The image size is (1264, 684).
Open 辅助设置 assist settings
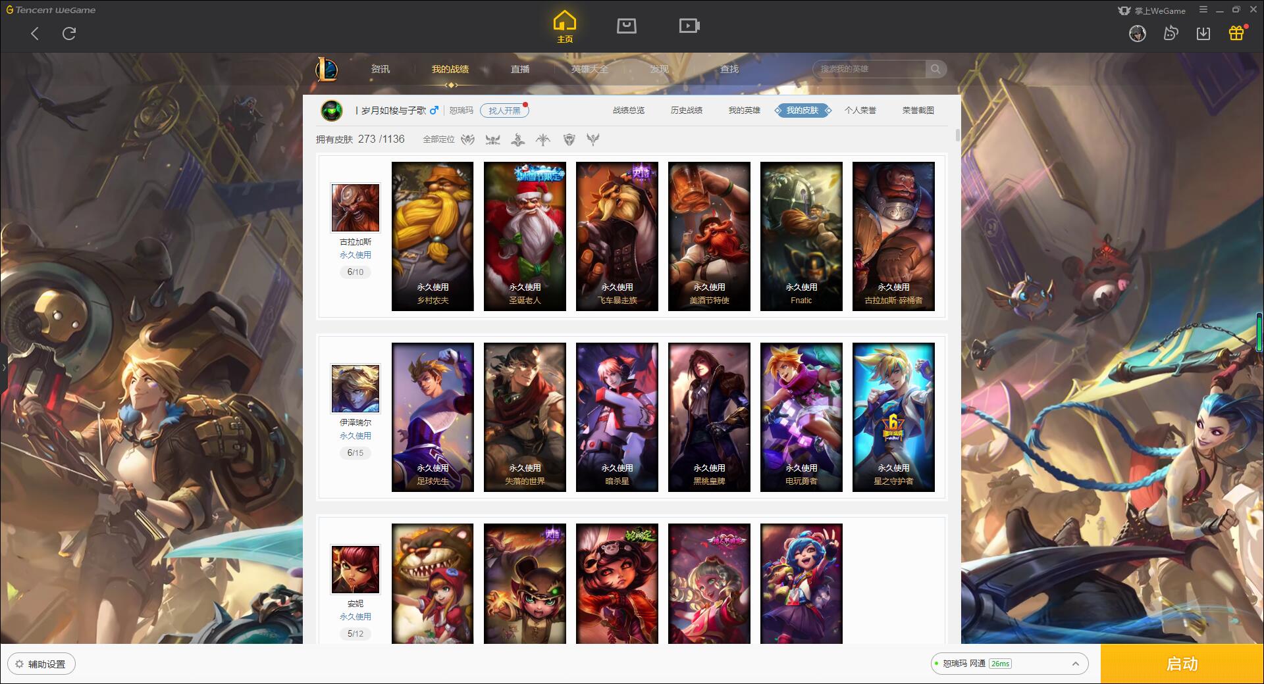pos(41,664)
